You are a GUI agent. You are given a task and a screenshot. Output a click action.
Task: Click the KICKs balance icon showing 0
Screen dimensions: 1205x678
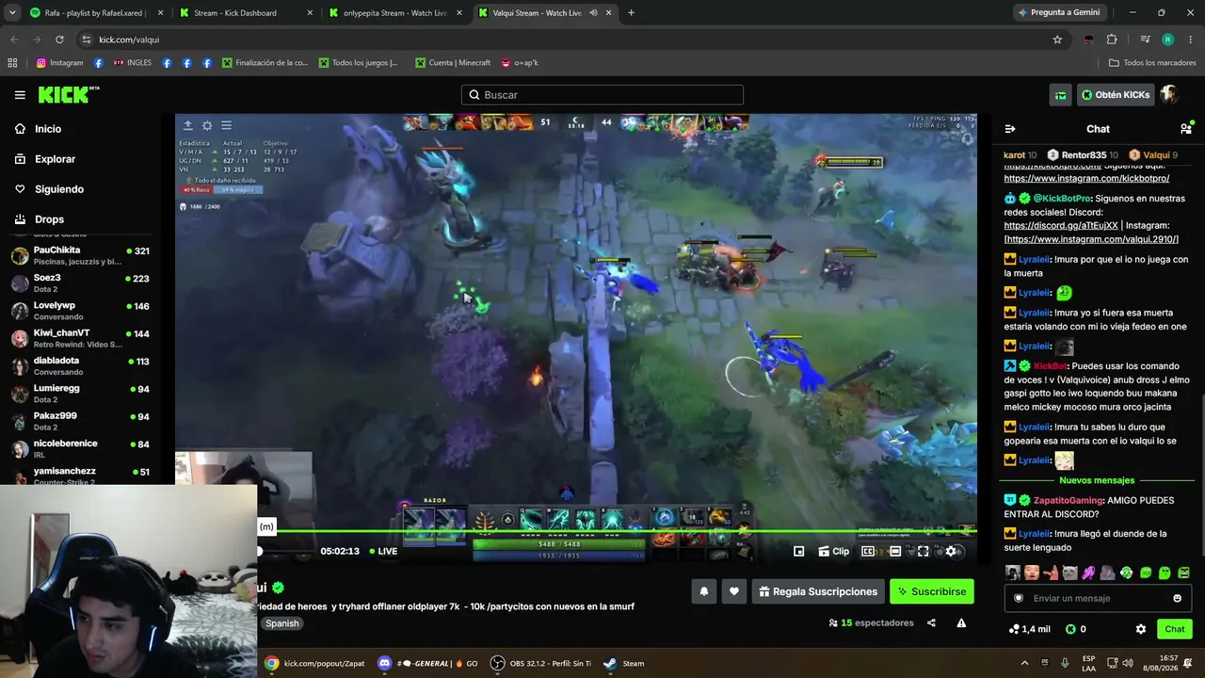tap(1076, 629)
